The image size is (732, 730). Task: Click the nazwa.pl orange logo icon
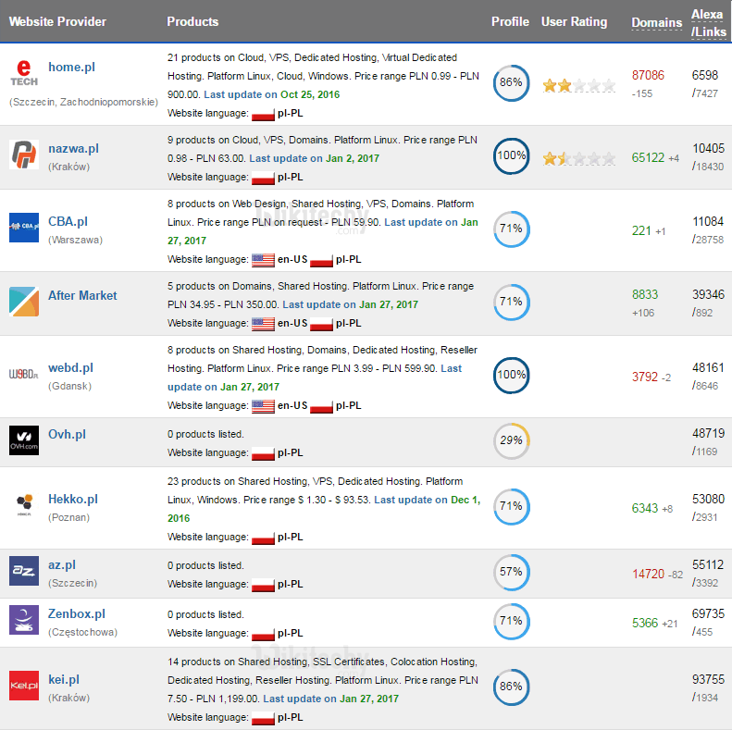23,155
